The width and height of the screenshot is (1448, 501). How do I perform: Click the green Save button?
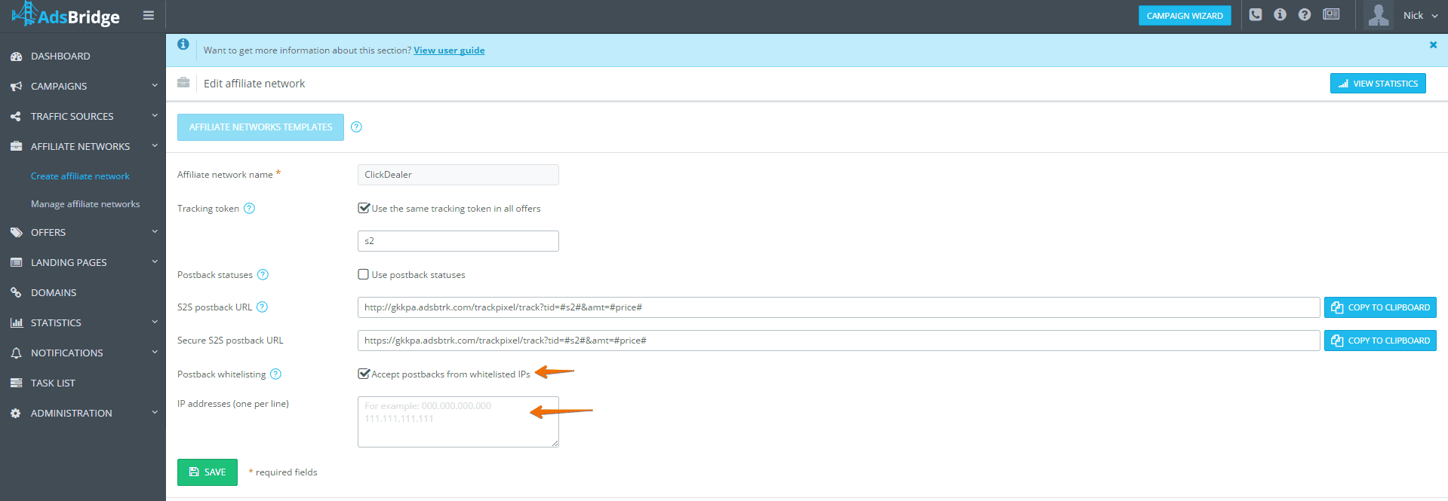(x=208, y=472)
